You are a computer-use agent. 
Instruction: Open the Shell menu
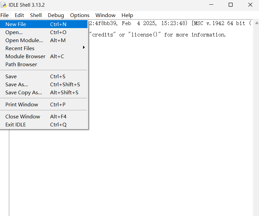coord(36,15)
